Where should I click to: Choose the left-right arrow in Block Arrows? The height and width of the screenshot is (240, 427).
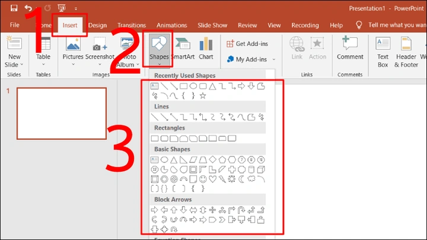point(193,210)
